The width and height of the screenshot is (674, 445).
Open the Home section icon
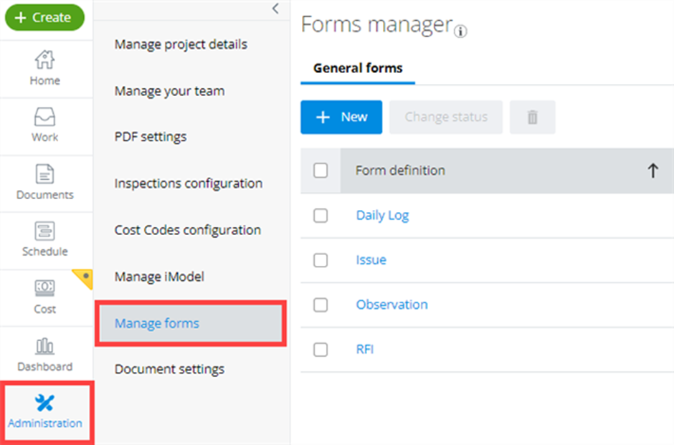click(44, 59)
